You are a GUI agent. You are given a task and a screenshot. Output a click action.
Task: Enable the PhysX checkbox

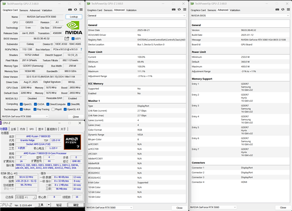53,109
